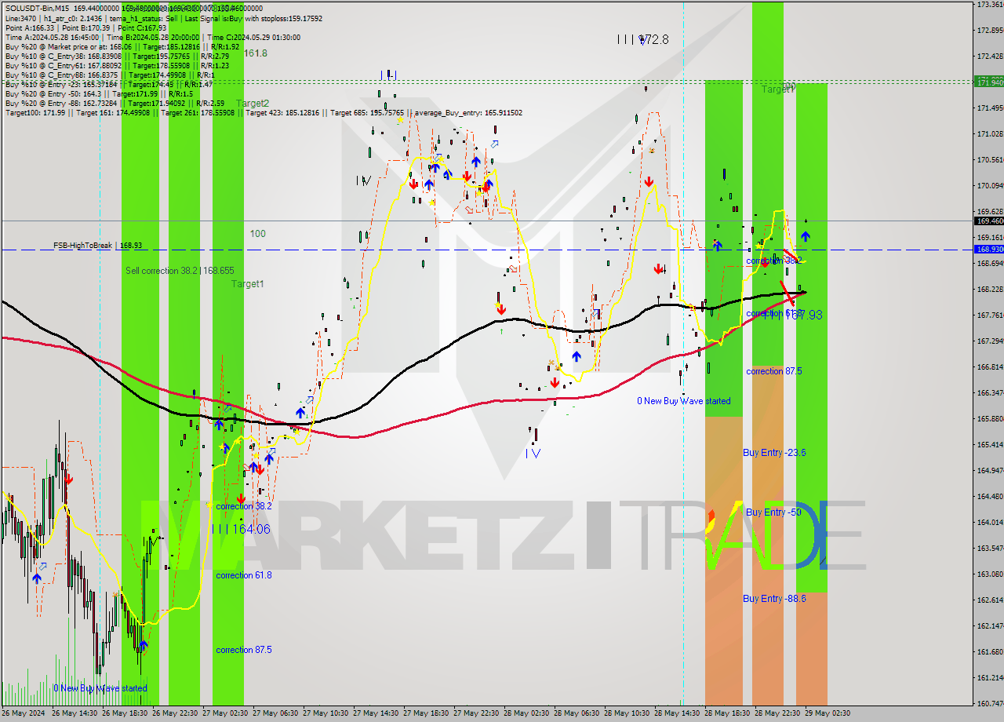1004x722 pixels.
Task: Select the 28 May 22:30 time axis label
Action: click(778, 713)
